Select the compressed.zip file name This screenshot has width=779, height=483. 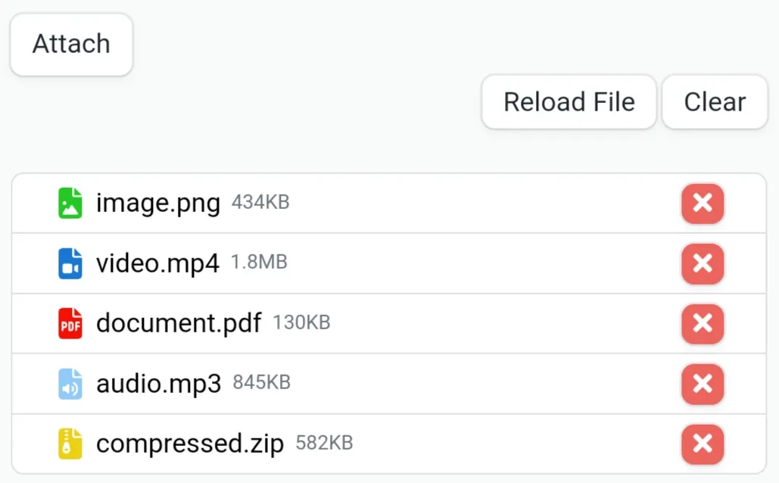click(190, 443)
